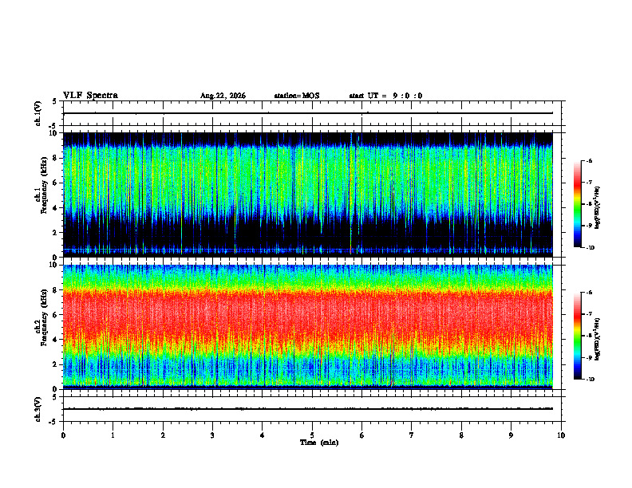
Task: Click the ch.2 spectrogram color bar
Action: (x=577, y=336)
